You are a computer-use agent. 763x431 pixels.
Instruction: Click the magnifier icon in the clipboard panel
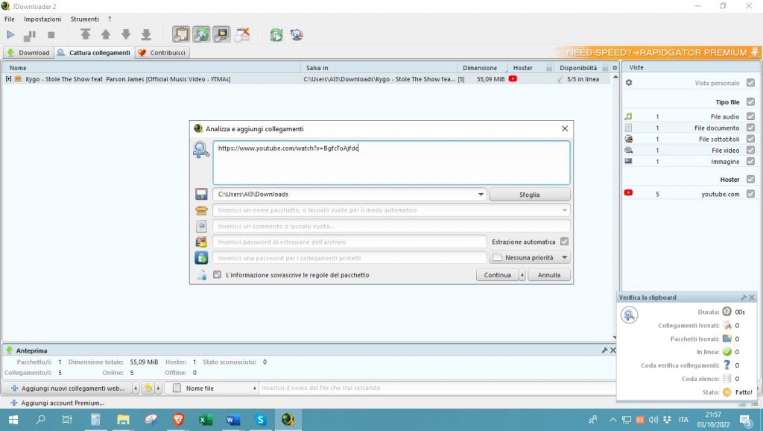[630, 315]
